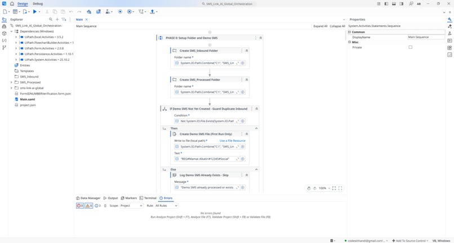Viewport: 454px width, 243px height.
Task: Open options menu for PHASE 0 sequence
Action: click(256, 38)
